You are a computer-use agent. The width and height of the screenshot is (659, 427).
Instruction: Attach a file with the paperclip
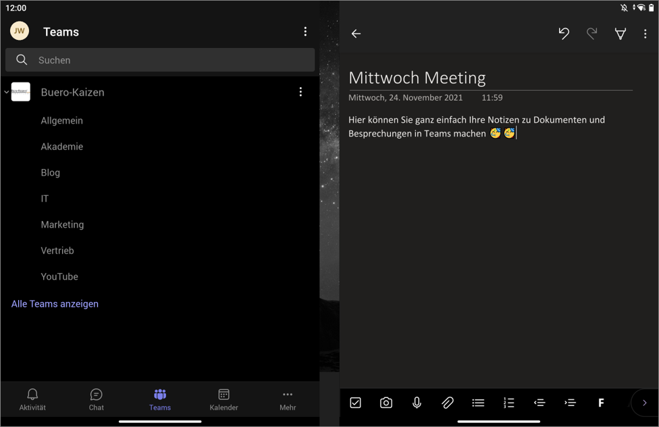tap(447, 403)
